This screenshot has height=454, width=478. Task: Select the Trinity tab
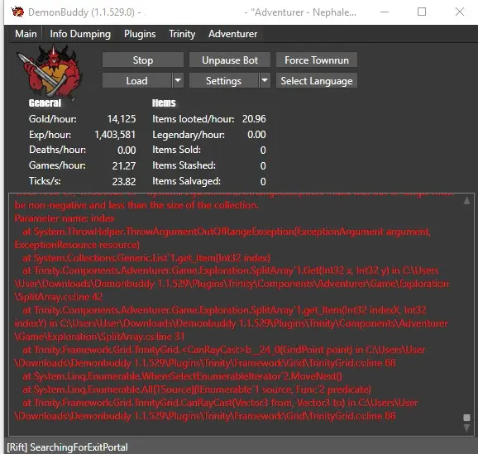pyautogui.click(x=182, y=34)
